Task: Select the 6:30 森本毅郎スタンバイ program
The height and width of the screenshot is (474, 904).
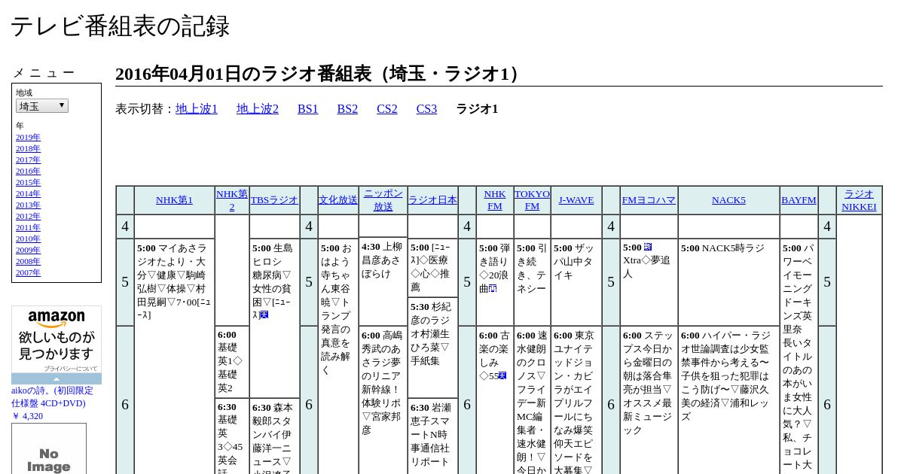Action: pos(274,438)
